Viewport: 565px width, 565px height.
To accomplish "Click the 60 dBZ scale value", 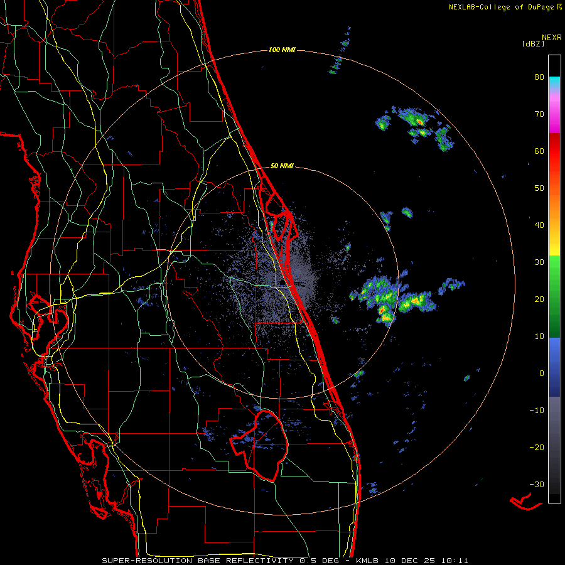I will click(x=539, y=151).
